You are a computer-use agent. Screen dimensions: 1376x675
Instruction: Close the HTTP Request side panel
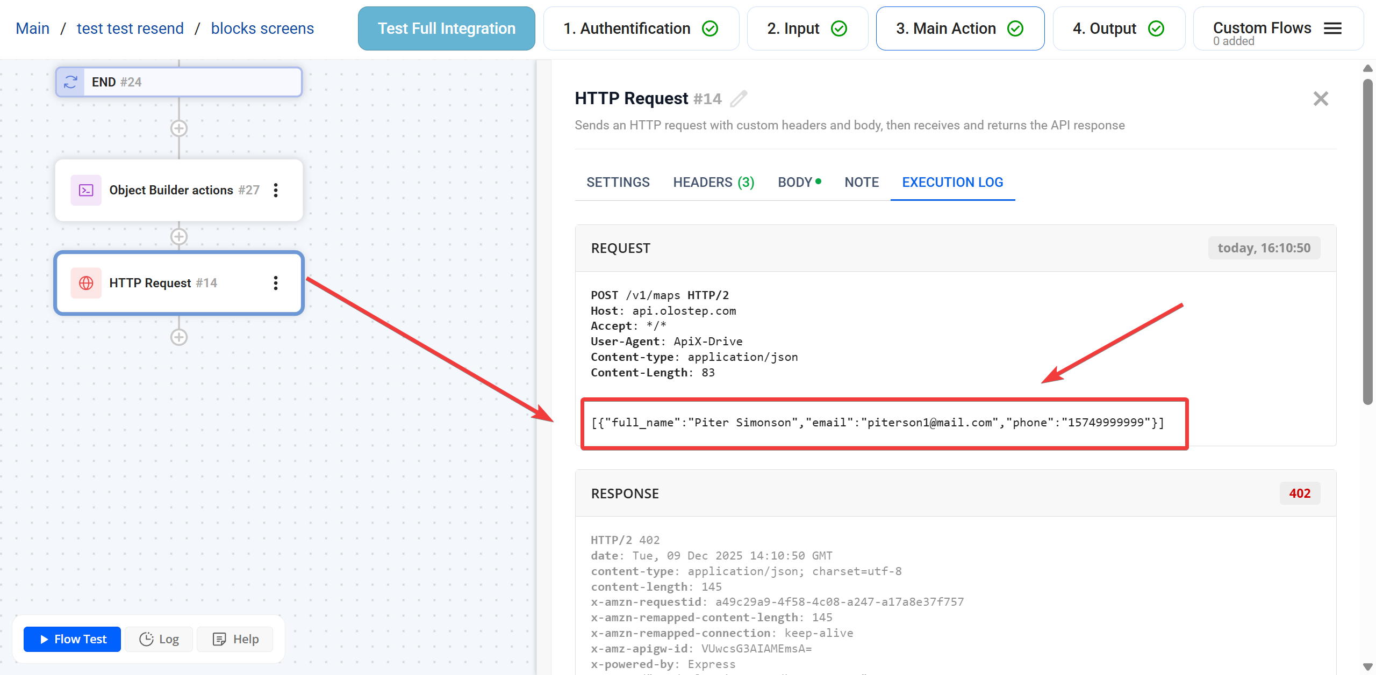coord(1321,99)
